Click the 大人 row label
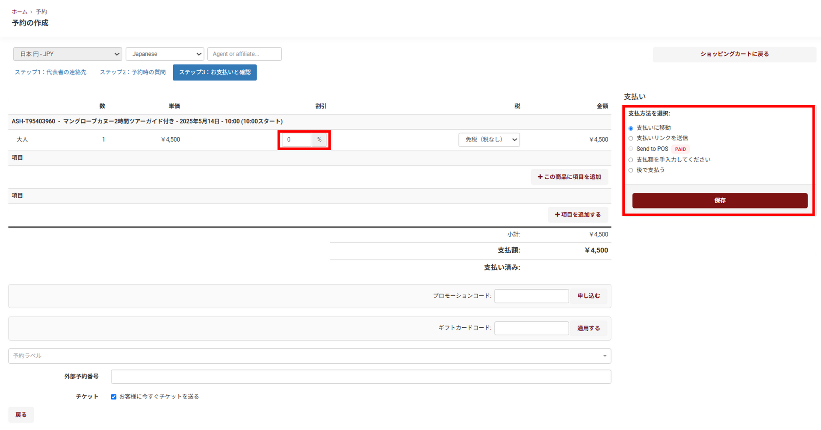 pyautogui.click(x=22, y=139)
